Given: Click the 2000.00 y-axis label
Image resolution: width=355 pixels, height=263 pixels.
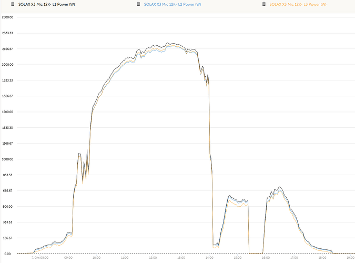Looking at the screenshot, I should click(7, 65).
